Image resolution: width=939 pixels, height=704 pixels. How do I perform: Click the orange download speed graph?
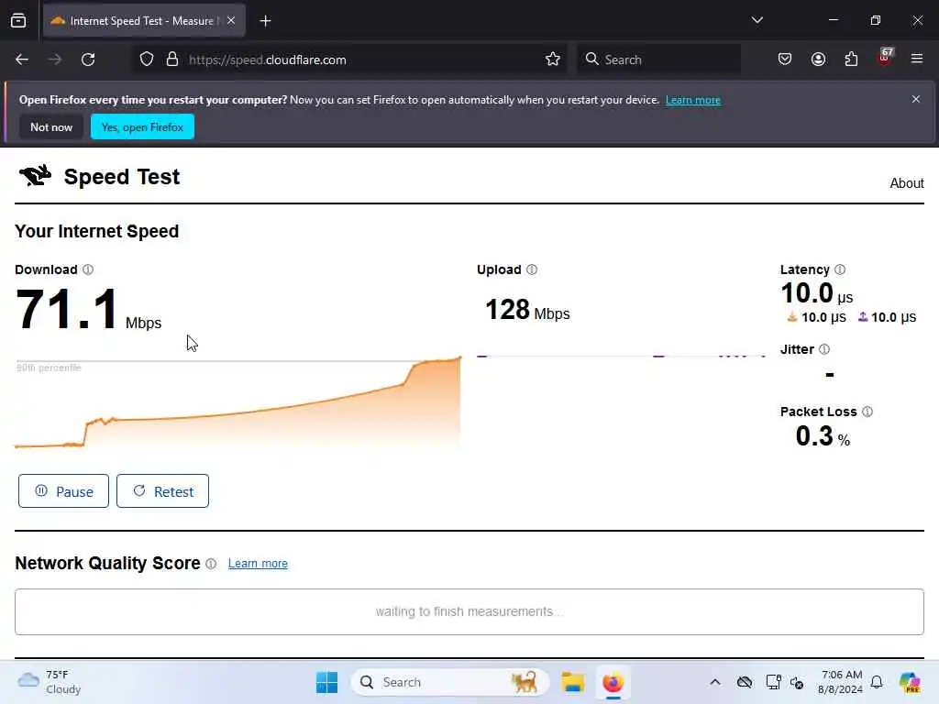click(x=238, y=402)
